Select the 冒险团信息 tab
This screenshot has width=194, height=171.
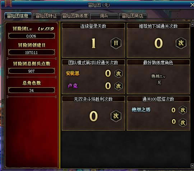pos(18,16)
